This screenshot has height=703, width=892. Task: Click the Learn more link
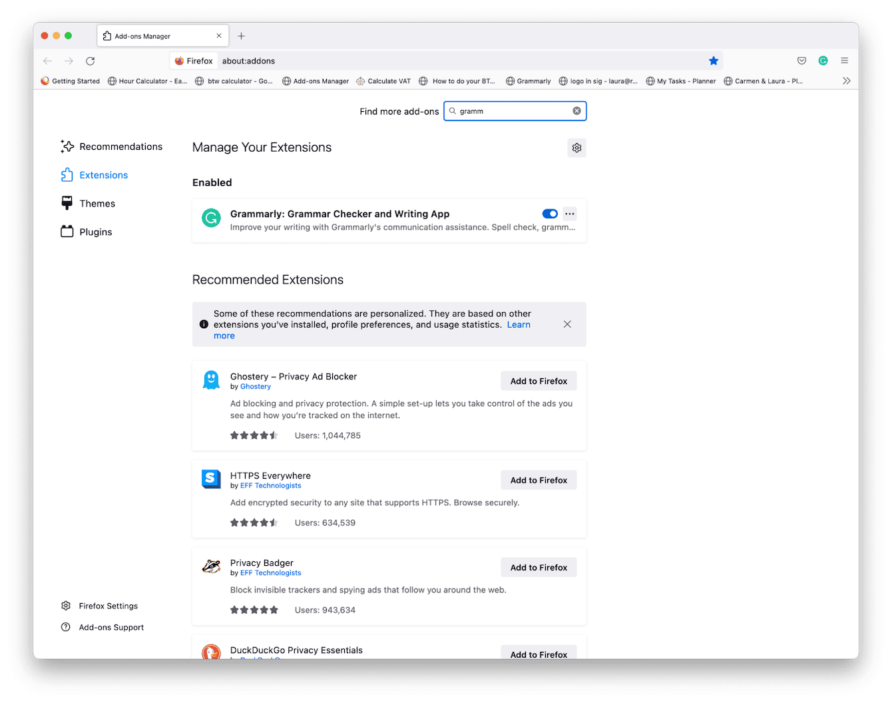[x=519, y=324]
